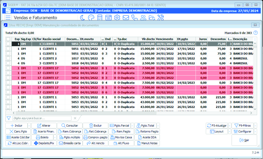Viewport: 263px width, 159px height.
Task: Click the settings gear icon
Action: click(117, 17)
